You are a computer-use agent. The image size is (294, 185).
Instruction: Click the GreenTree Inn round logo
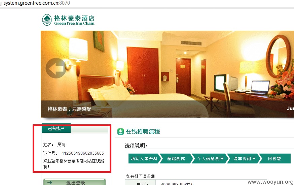(47, 20)
